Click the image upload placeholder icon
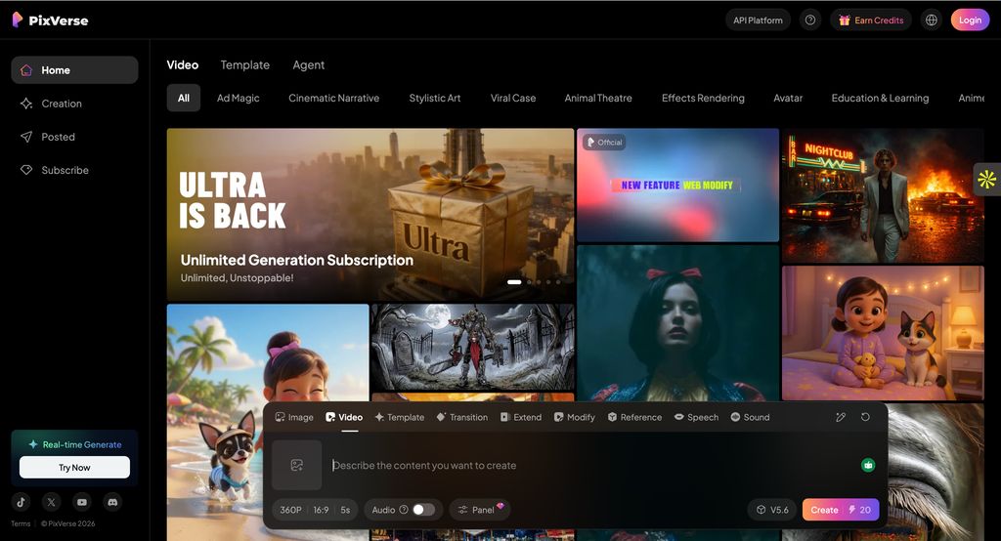The image size is (1001, 541). pos(297,465)
